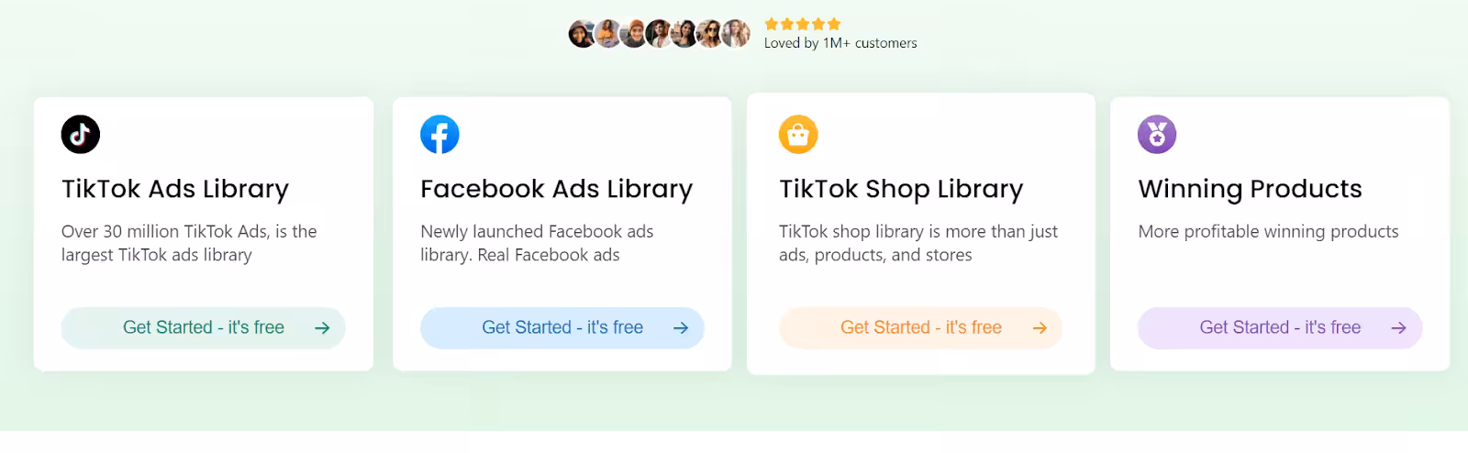
Task: Start free with Winning Products
Action: [x=1280, y=328]
